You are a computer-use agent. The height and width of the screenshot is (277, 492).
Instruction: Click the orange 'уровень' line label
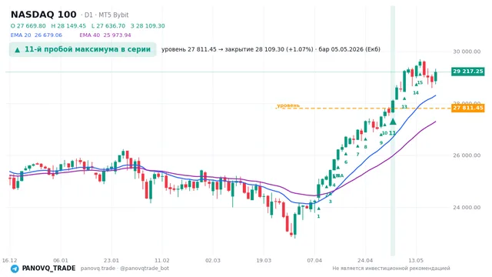click(x=288, y=105)
